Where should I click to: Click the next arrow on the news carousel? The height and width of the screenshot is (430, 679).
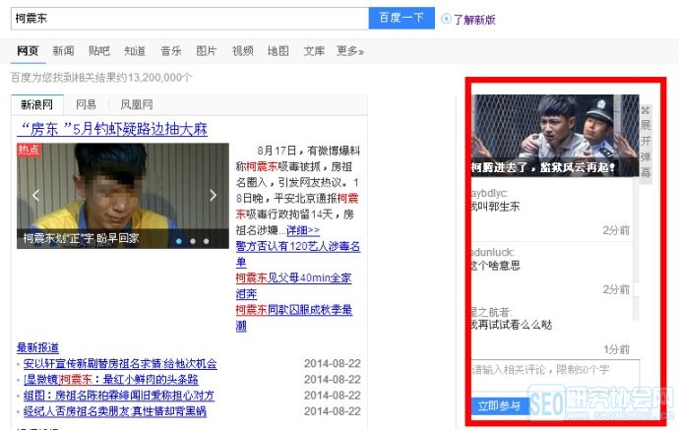(x=213, y=196)
